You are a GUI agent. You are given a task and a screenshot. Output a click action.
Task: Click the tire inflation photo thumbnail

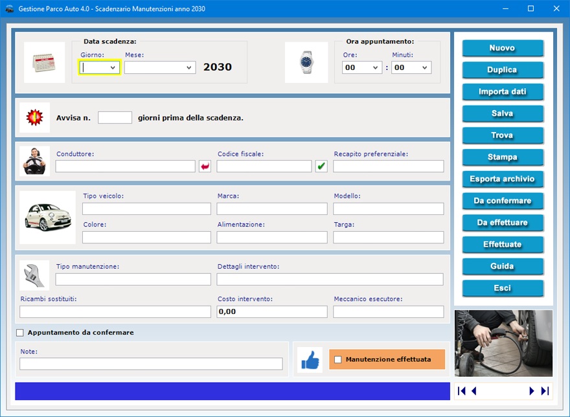(503, 343)
